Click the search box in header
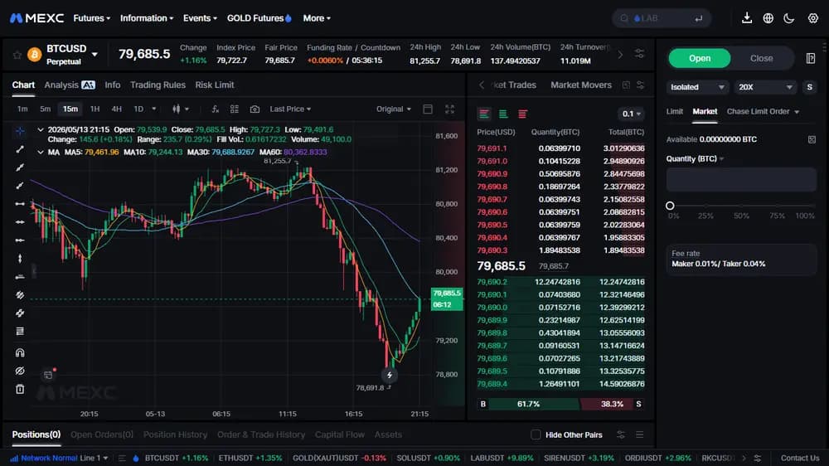 click(x=662, y=18)
